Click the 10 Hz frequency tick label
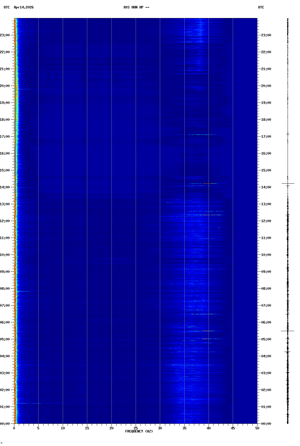The image size is (300, 446). 63,428
